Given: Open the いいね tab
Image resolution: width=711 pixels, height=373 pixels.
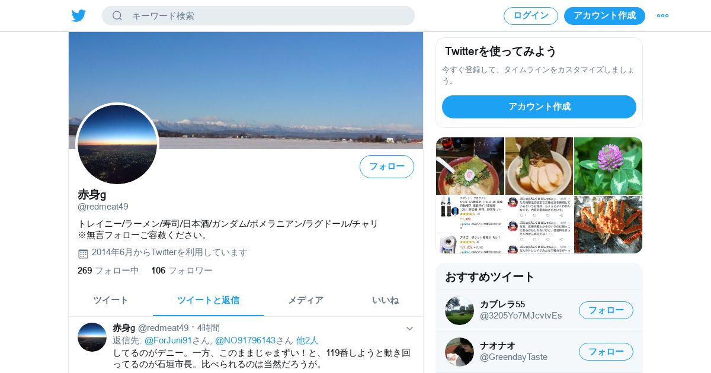Looking at the screenshot, I should tap(385, 300).
